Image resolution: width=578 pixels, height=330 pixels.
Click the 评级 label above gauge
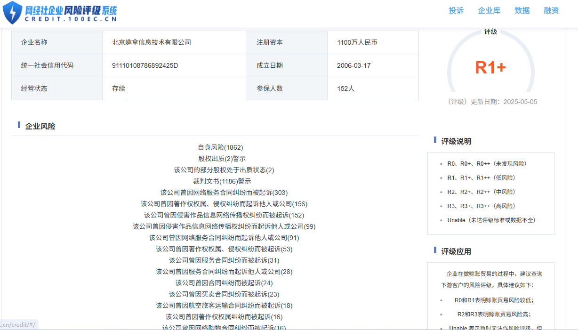(490, 32)
